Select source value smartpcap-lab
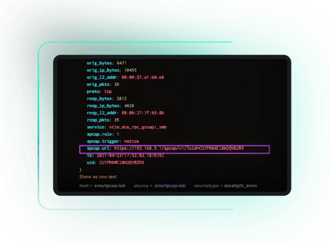Viewport: 330px width, 243px height. click(170, 185)
